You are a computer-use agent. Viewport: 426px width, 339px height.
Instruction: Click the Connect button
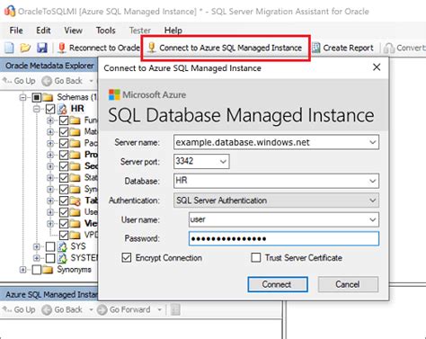point(278,284)
